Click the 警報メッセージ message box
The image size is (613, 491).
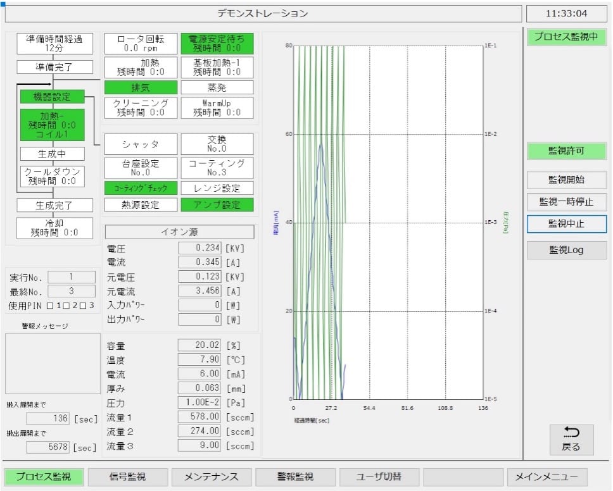(x=53, y=364)
